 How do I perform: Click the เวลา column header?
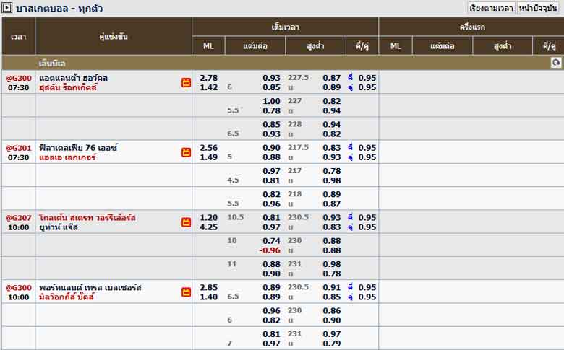click(x=18, y=36)
